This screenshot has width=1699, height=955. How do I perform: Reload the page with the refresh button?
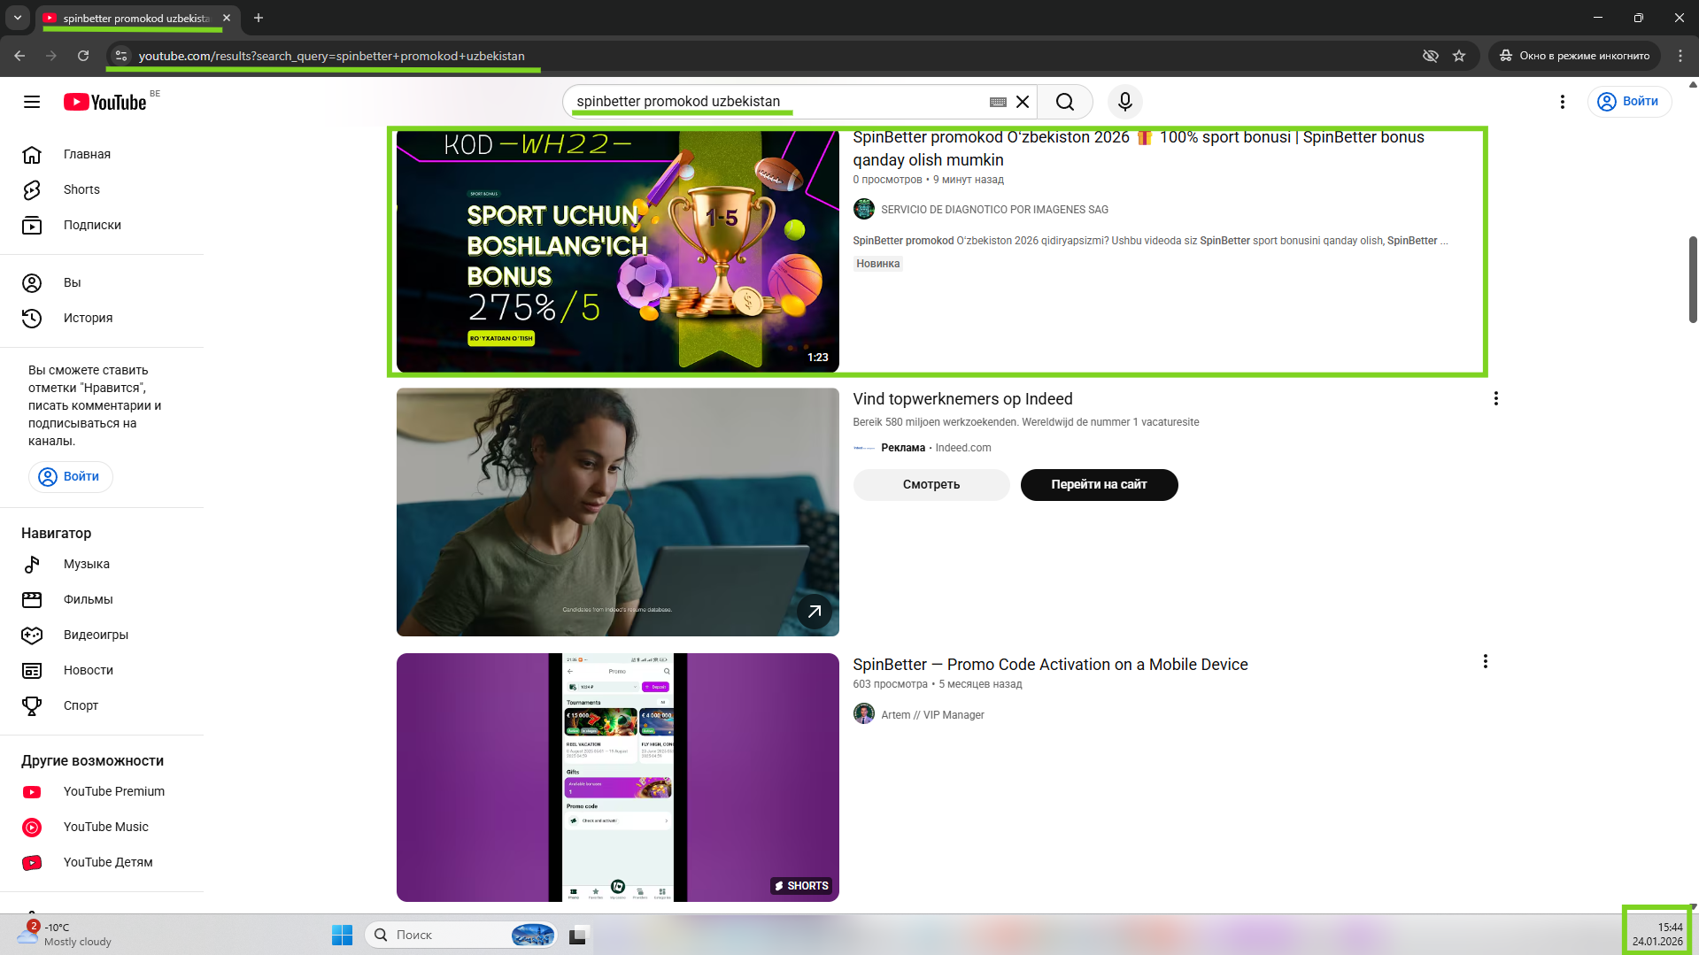pos(83,56)
